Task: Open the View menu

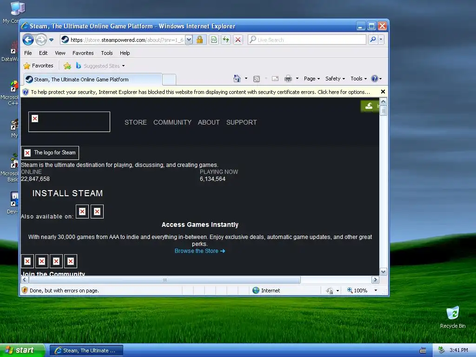Action: coord(60,53)
